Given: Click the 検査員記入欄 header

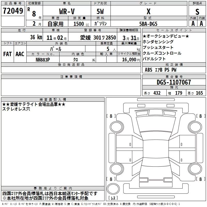Looking at the screenshot, I should (53, 100).
